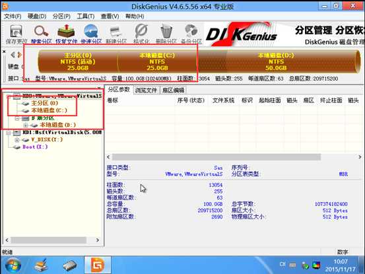Go to next disk with right arrow
Viewport: 365px width, 274px height.
click(20, 55)
